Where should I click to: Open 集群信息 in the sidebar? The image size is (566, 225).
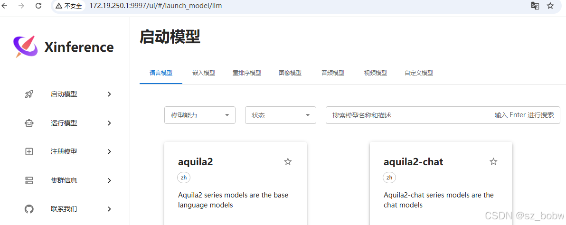64,181
